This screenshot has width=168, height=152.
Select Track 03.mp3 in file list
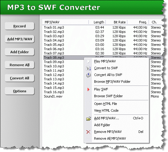click(x=54, y=36)
